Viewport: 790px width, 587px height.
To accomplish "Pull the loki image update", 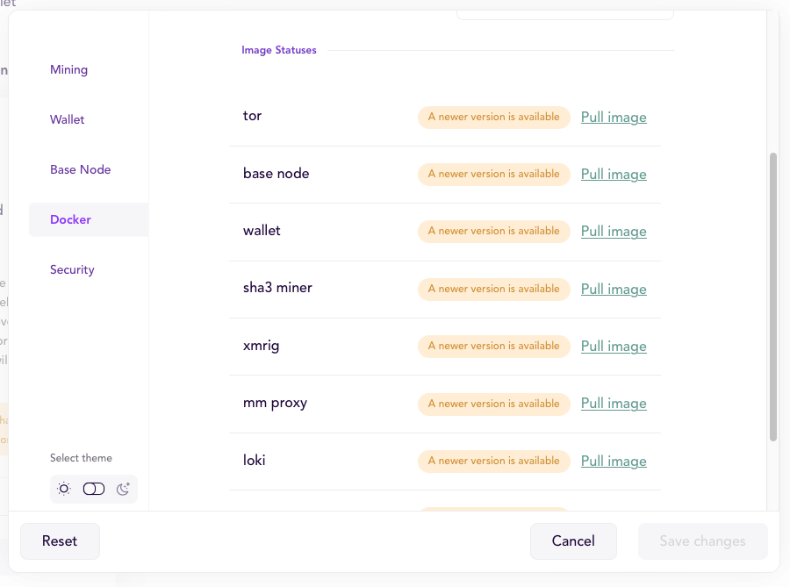I will coord(613,461).
